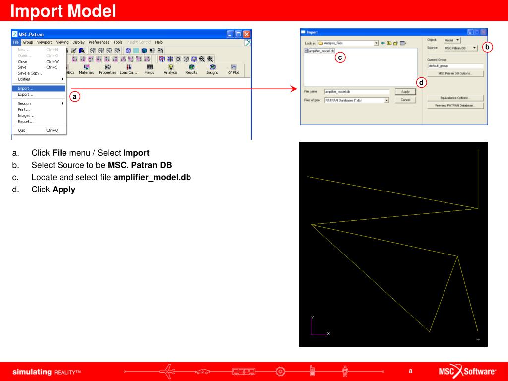508x381 pixels.
Task: Open the Results application
Action: 191,69
